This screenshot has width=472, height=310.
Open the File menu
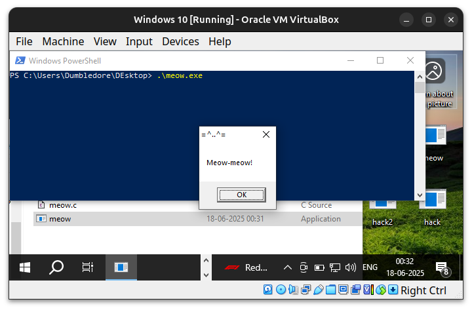click(24, 41)
